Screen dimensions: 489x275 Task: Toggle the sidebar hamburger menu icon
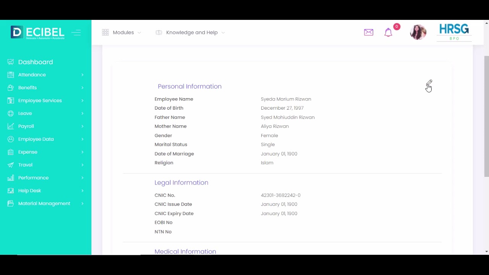(x=76, y=32)
